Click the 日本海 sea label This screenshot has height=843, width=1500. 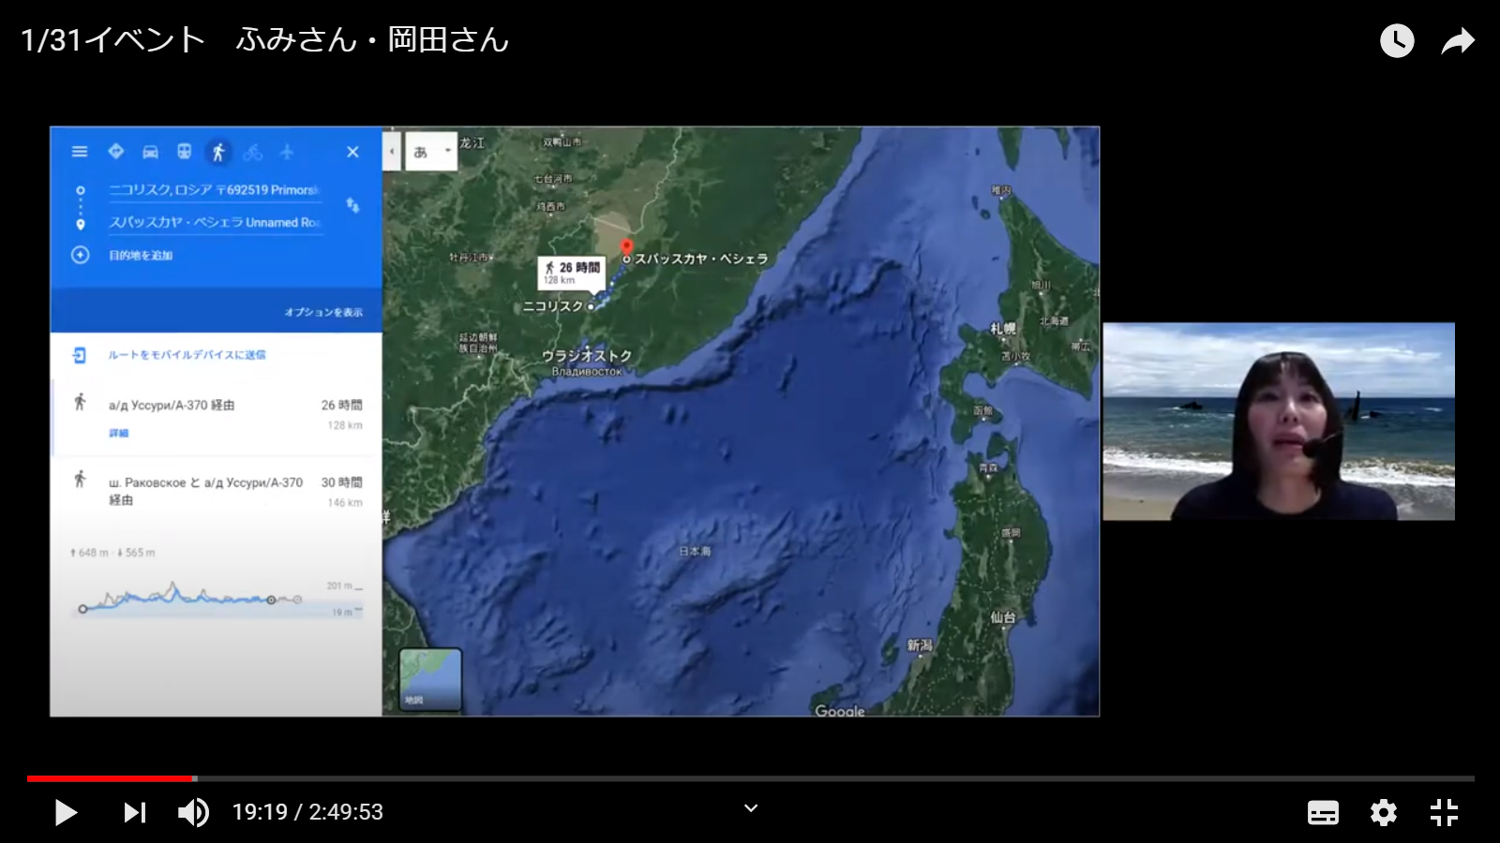695,552
